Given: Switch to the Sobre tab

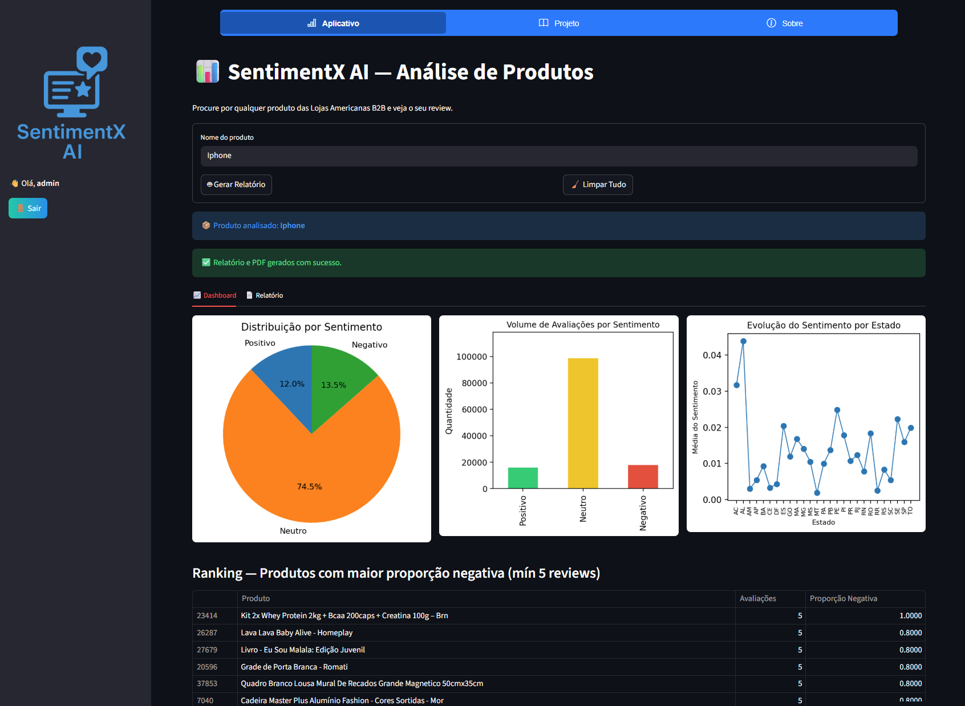Looking at the screenshot, I should pos(784,23).
